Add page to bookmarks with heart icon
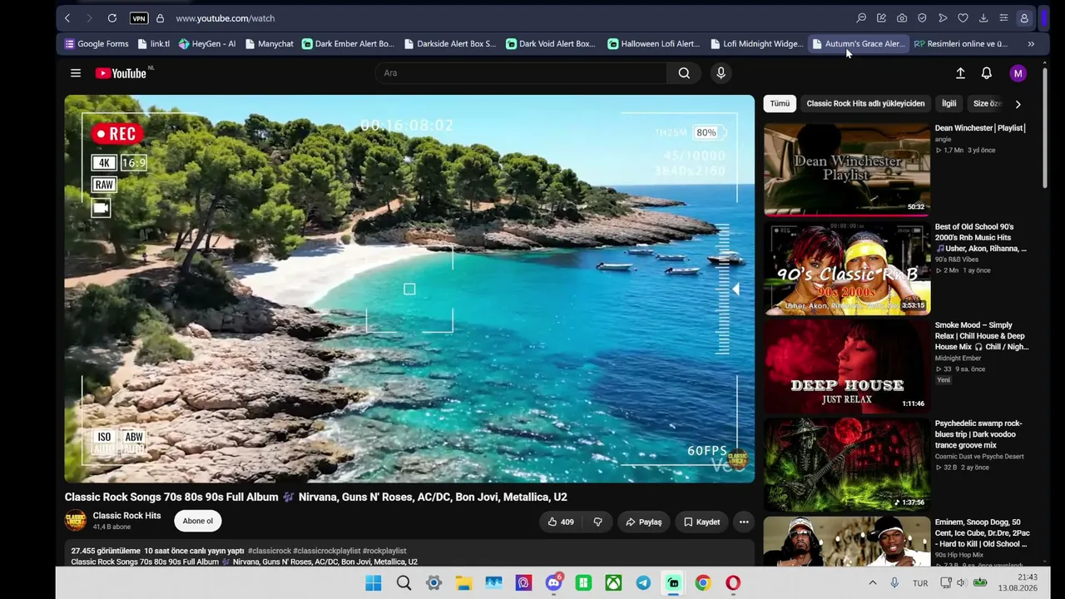This screenshot has height=599, width=1065. click(963, 18)
